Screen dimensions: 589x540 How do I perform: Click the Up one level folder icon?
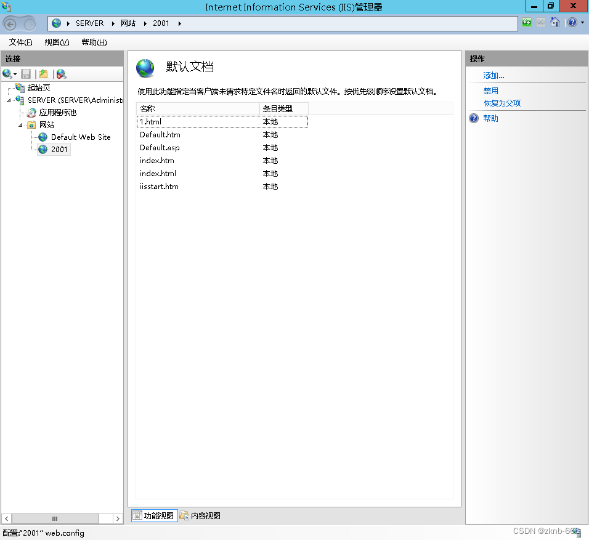[x=44, y=74]
